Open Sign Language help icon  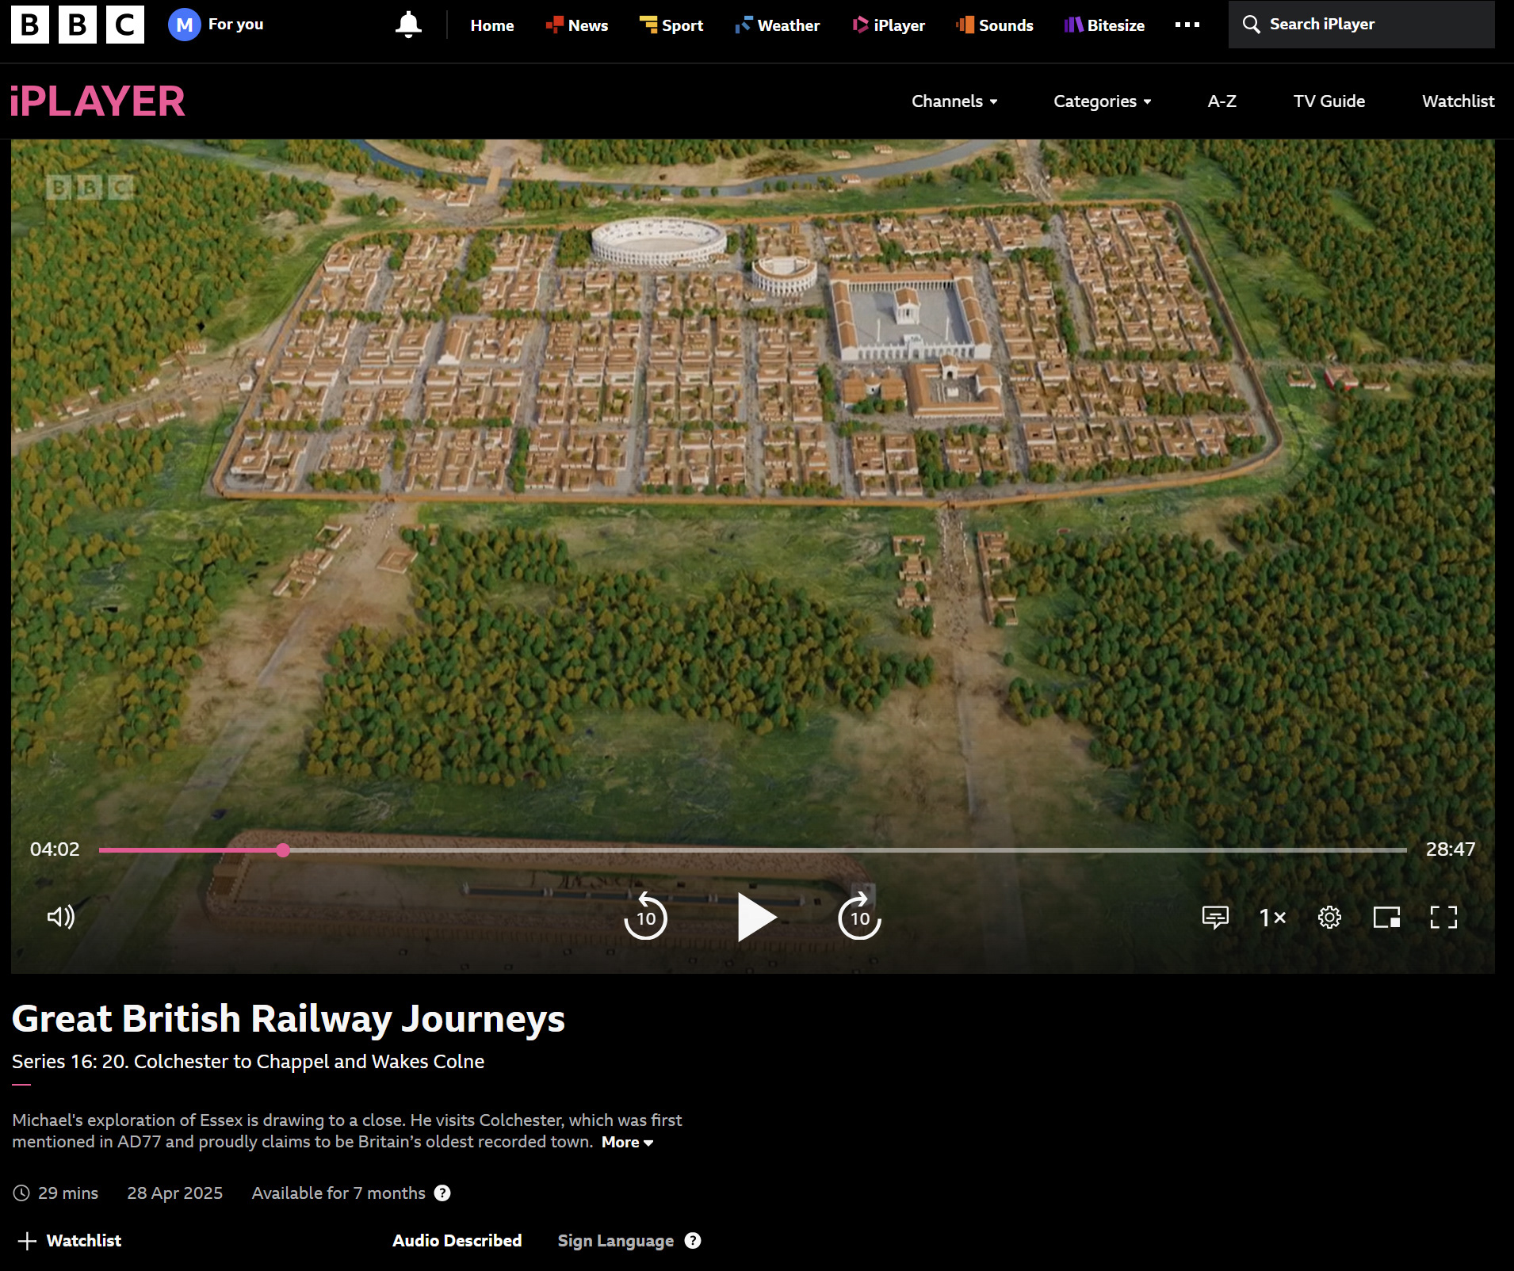coord(693,1241)
